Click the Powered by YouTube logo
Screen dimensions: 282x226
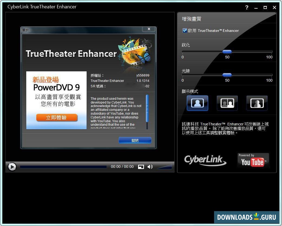click(x=253, y=160)
